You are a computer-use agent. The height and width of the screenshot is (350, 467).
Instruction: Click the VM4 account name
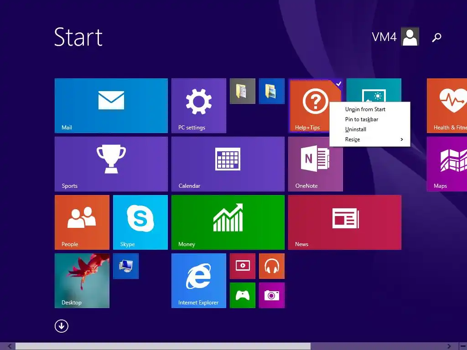pyautogui.click(x=384, y=37)
